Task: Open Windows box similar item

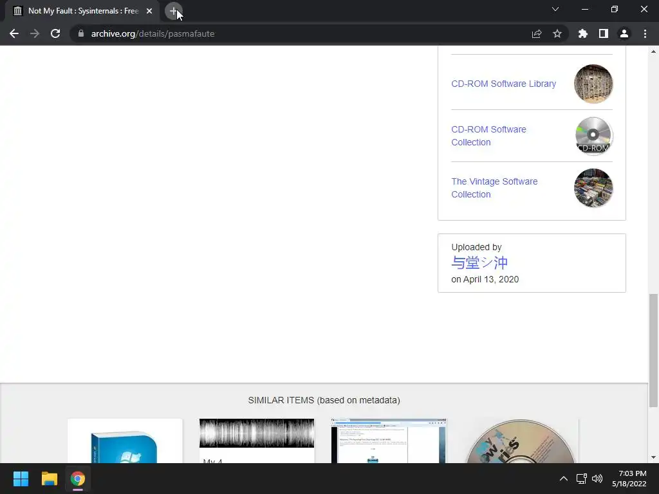Action: pyautogui.click(x=125, y=441)
